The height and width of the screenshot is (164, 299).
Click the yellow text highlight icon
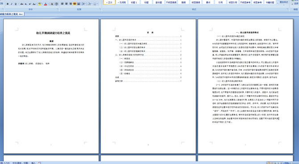[39, 4]
